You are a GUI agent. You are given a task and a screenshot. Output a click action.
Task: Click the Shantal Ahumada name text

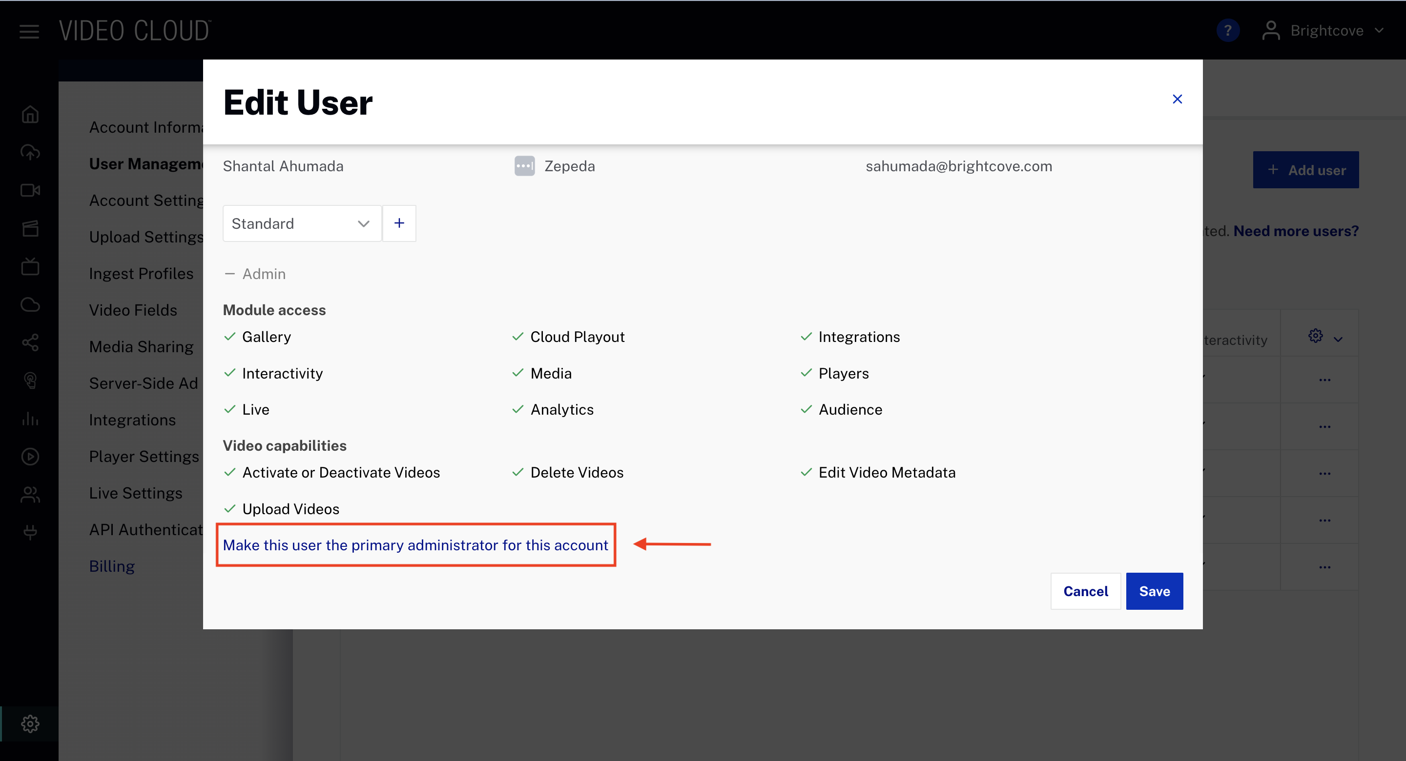pos(283,166)
